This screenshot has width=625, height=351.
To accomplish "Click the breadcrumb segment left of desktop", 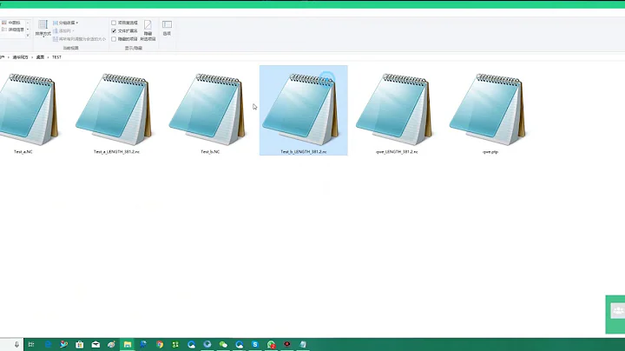I will [x=20, y=57].
